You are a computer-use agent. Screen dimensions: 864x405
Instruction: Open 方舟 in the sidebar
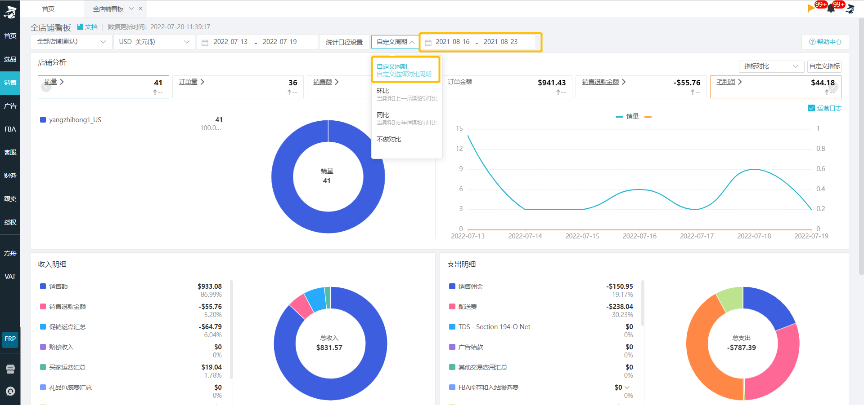(10, 253)
